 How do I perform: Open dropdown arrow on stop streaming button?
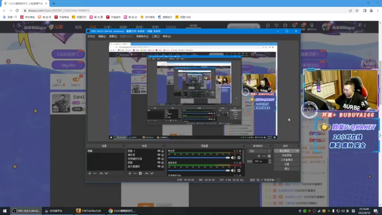[x=297, y=151]
